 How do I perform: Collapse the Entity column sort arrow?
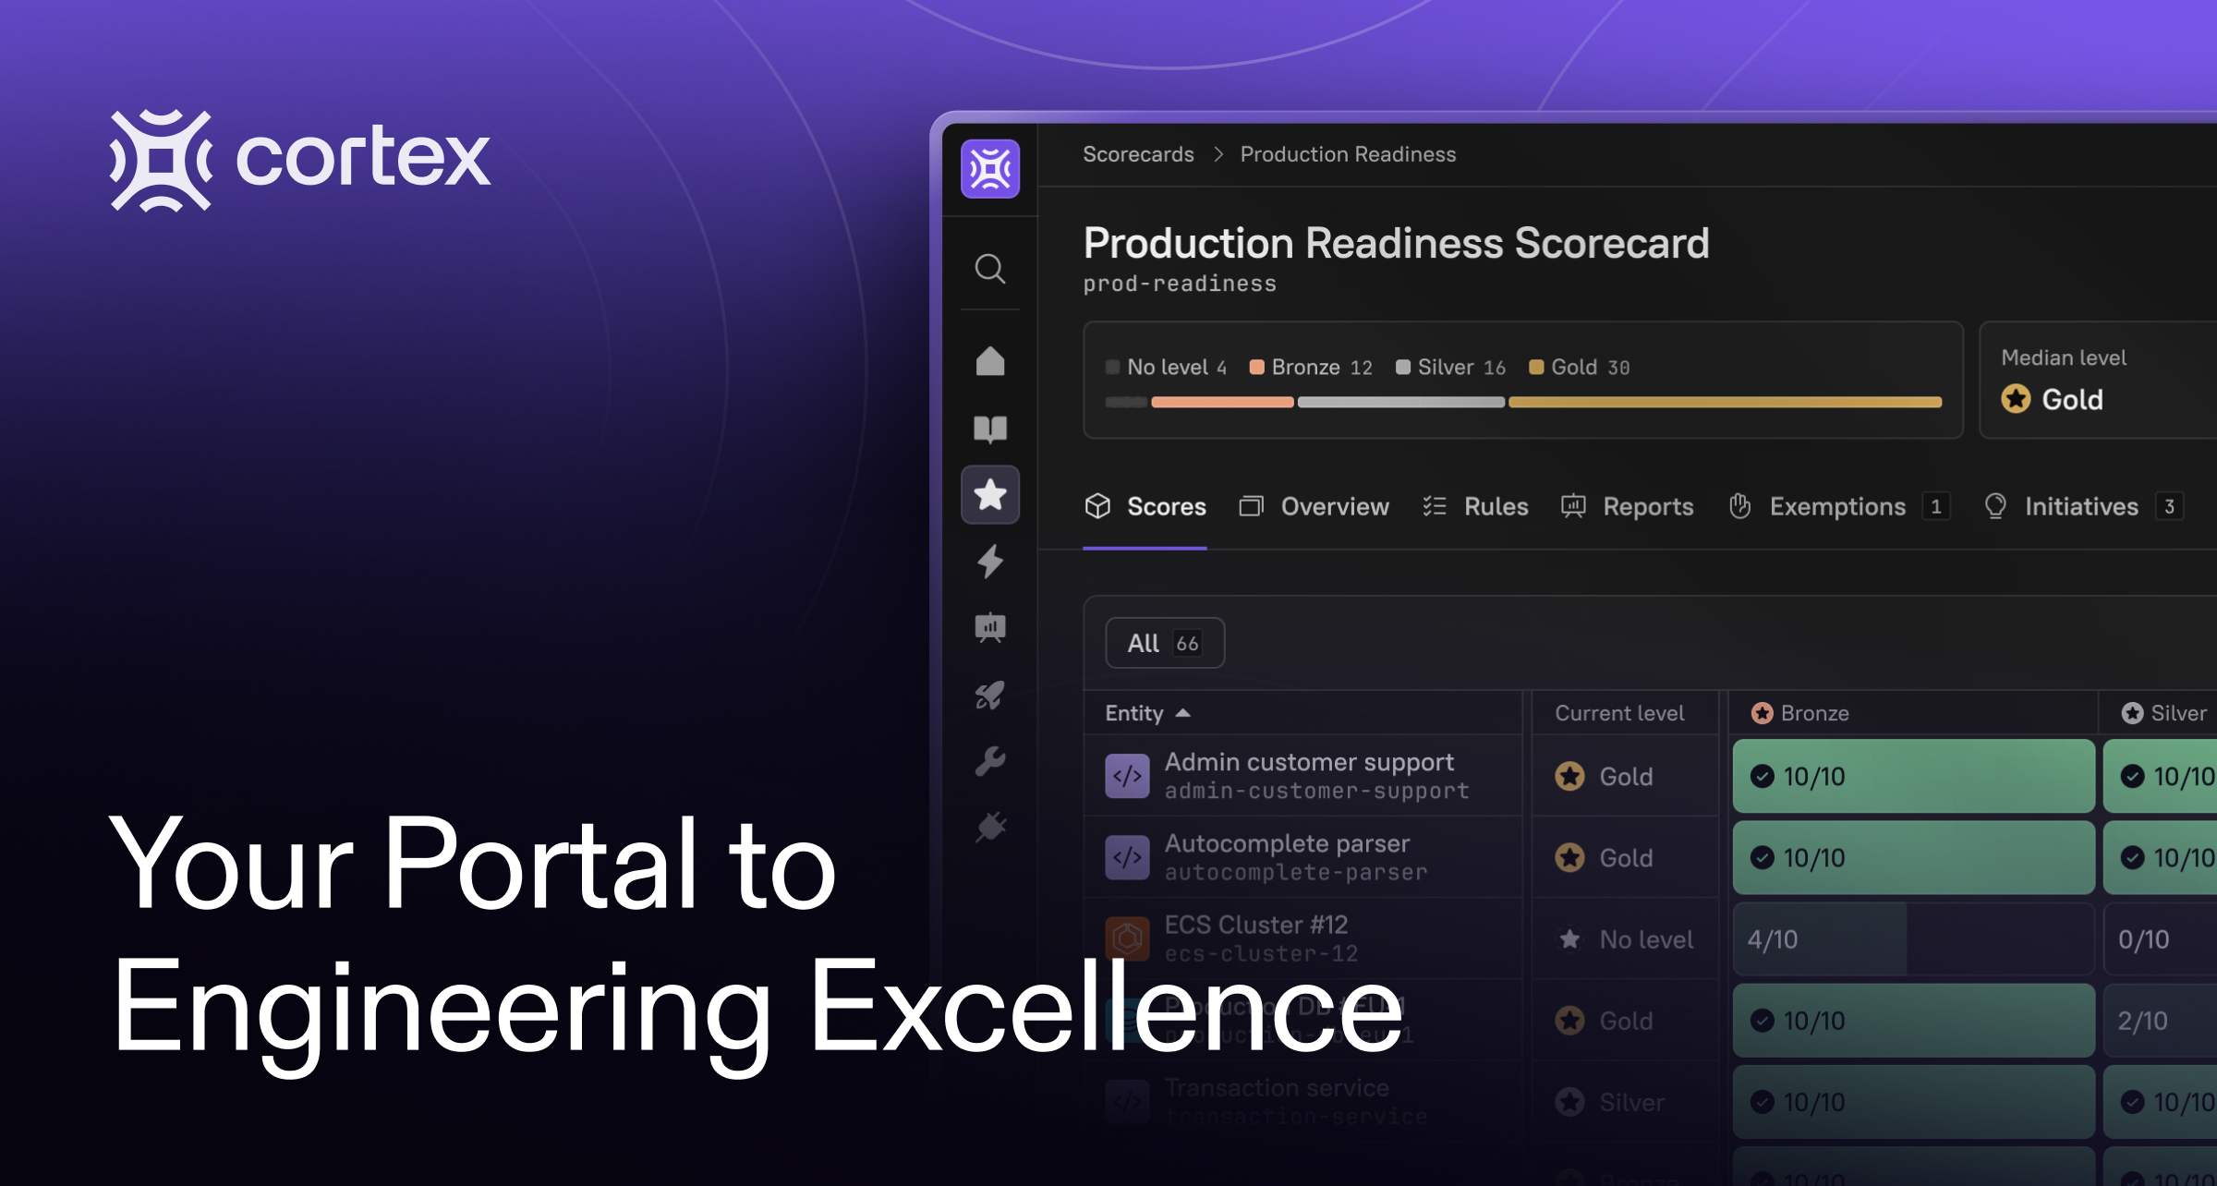1184,713
